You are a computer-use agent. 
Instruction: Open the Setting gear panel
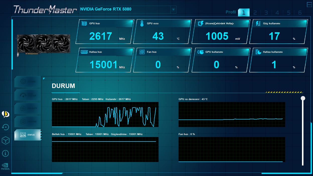(28, 82)
